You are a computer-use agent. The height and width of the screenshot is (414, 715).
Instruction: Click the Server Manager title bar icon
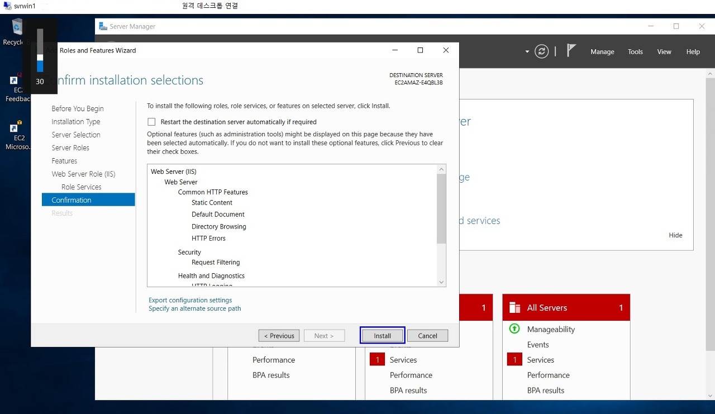tap(103, 26)
